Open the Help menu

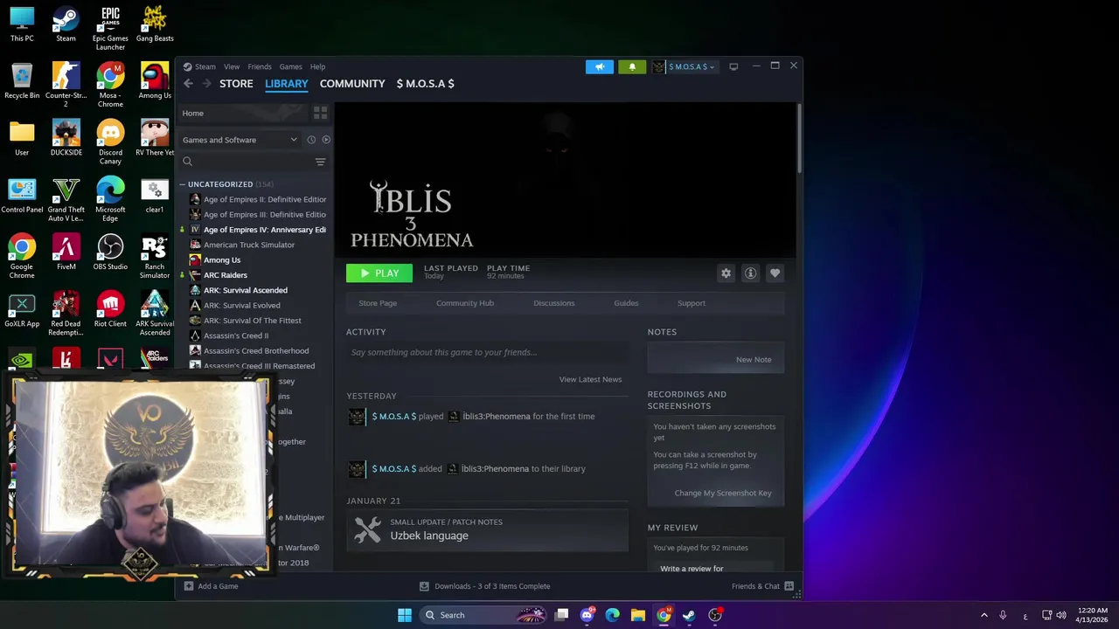click(x=317, y=66)
